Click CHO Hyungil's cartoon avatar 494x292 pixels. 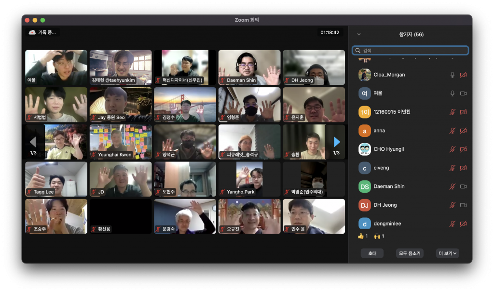click(365, 149)
